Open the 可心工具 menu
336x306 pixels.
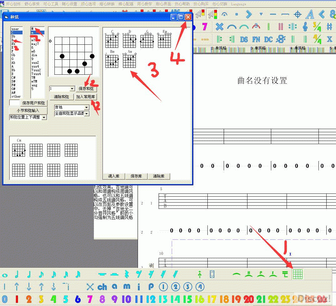51,4
